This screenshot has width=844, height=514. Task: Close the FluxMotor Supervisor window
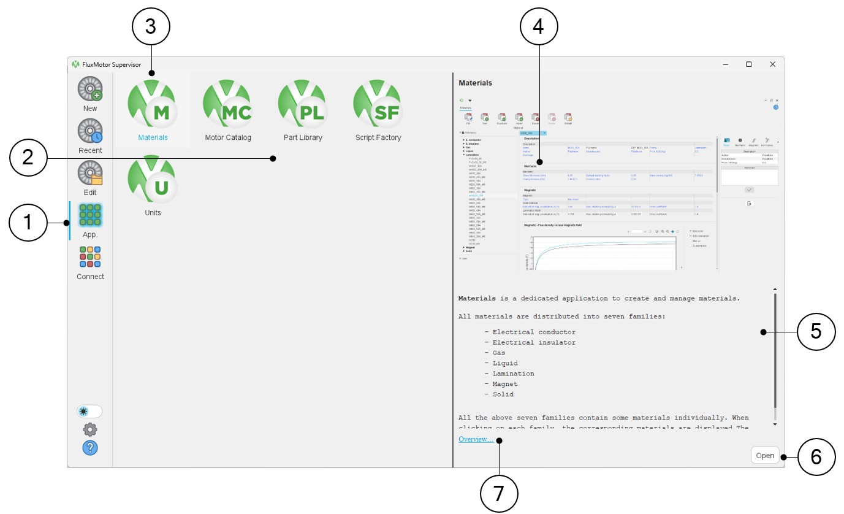point(772,64)
